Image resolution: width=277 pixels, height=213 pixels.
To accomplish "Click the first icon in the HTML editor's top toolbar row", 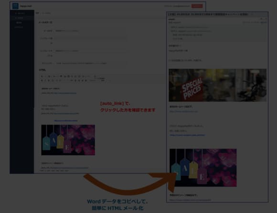I will (42, 76).
